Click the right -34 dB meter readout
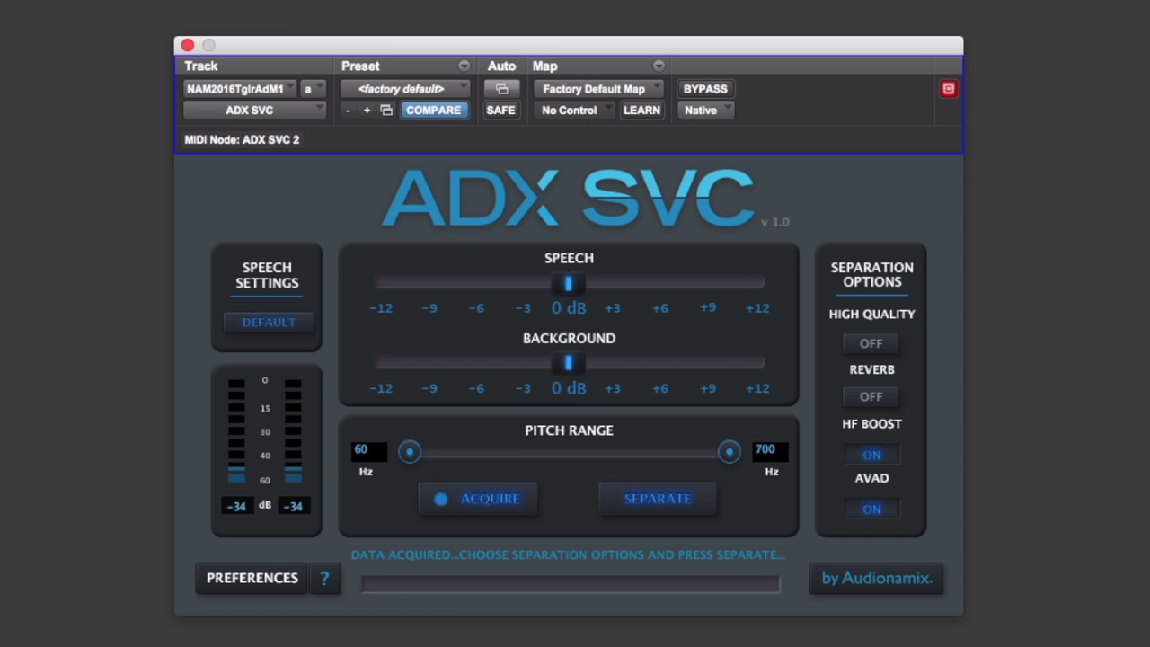The image size is (1150, 647). [x=294, y=506]
